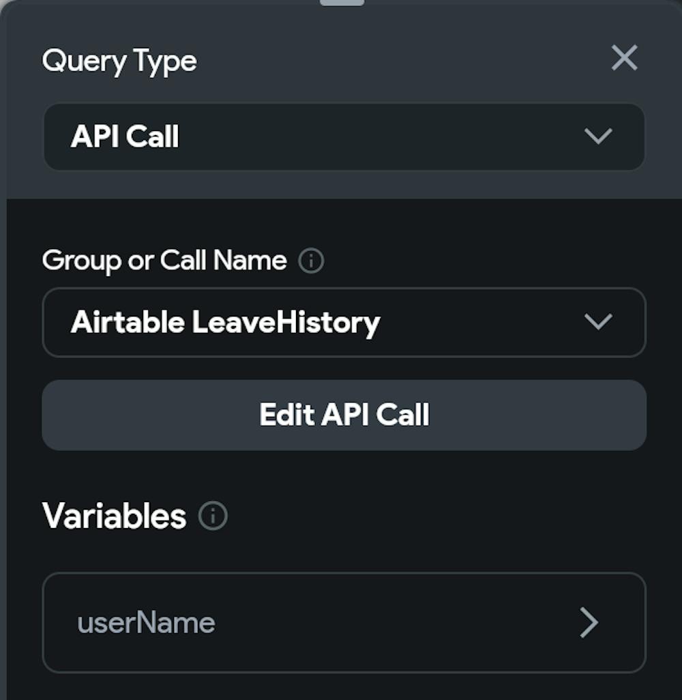Click the info icon next to Variables

(213, 516)
